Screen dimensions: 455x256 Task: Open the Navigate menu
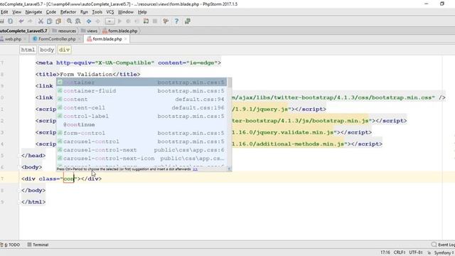(33, 12)
